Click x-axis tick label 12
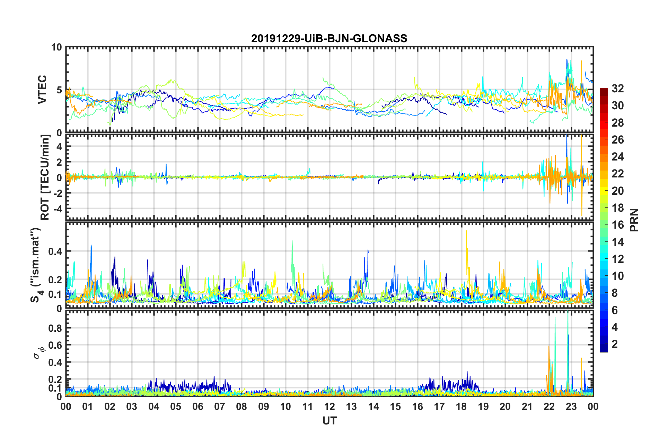The width and height of the screenshot is (659, 440). [329, 406]
